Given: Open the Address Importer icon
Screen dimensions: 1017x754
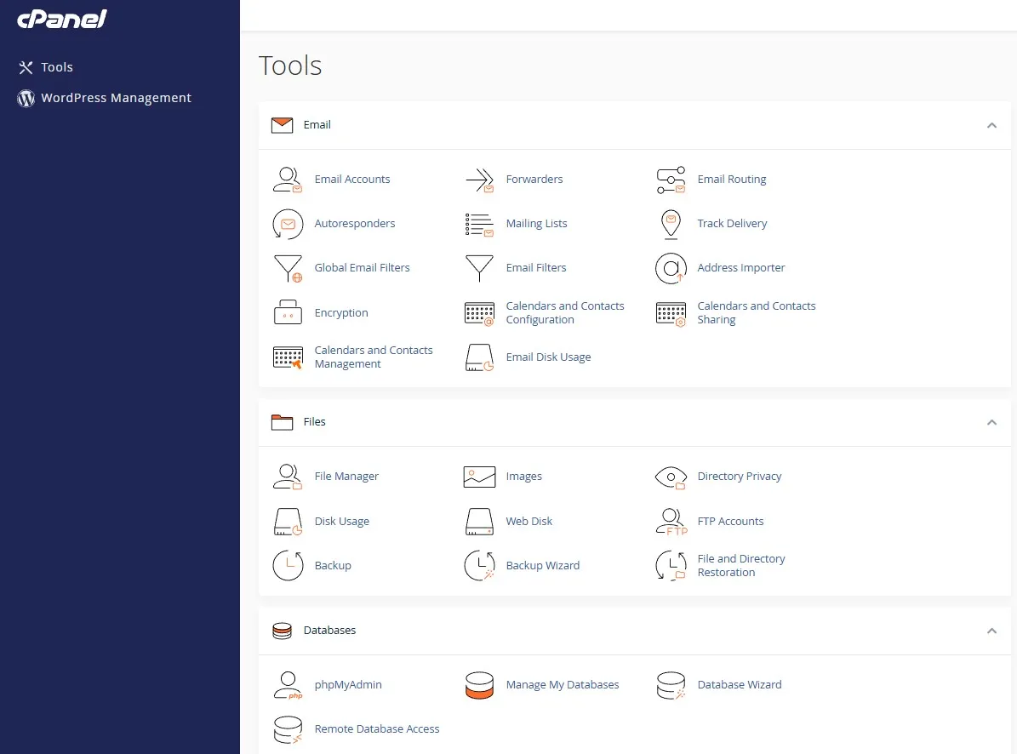Looking at the screenshot, I should point(671,268).
